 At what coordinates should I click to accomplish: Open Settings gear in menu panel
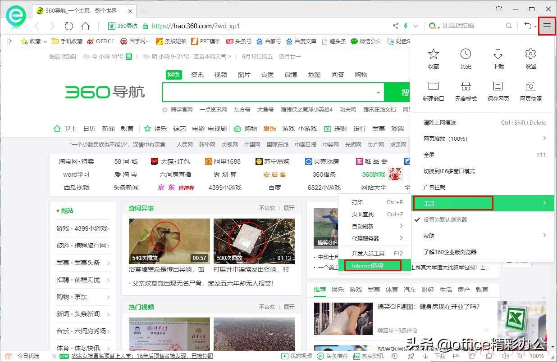point(530,59)
